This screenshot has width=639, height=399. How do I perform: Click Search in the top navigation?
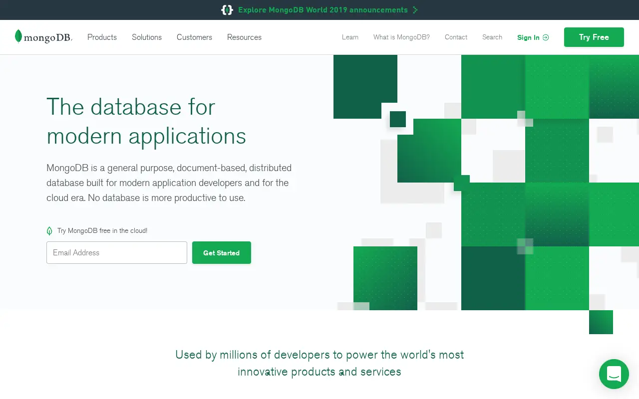[492, 37]
